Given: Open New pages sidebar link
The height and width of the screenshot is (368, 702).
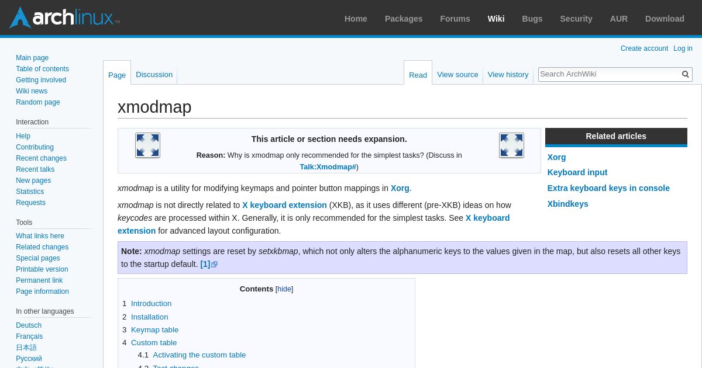Looking at the screenshot, I should [33, 180].
